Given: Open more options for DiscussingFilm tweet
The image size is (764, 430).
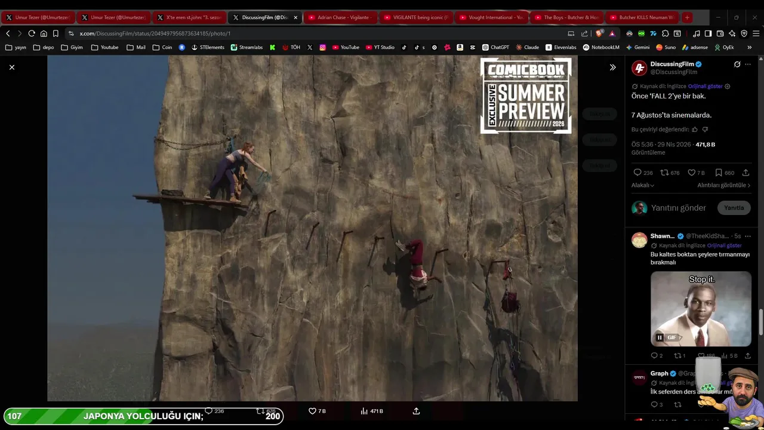Looking at the screenshot, I should pos(748,64).
